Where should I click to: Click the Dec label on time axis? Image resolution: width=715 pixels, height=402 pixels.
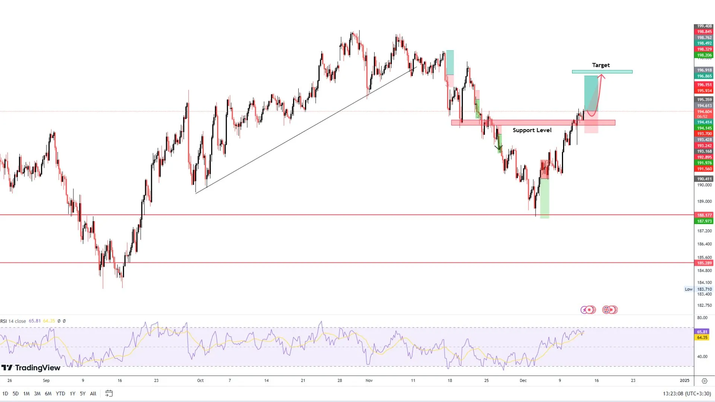tap(523, 380)
